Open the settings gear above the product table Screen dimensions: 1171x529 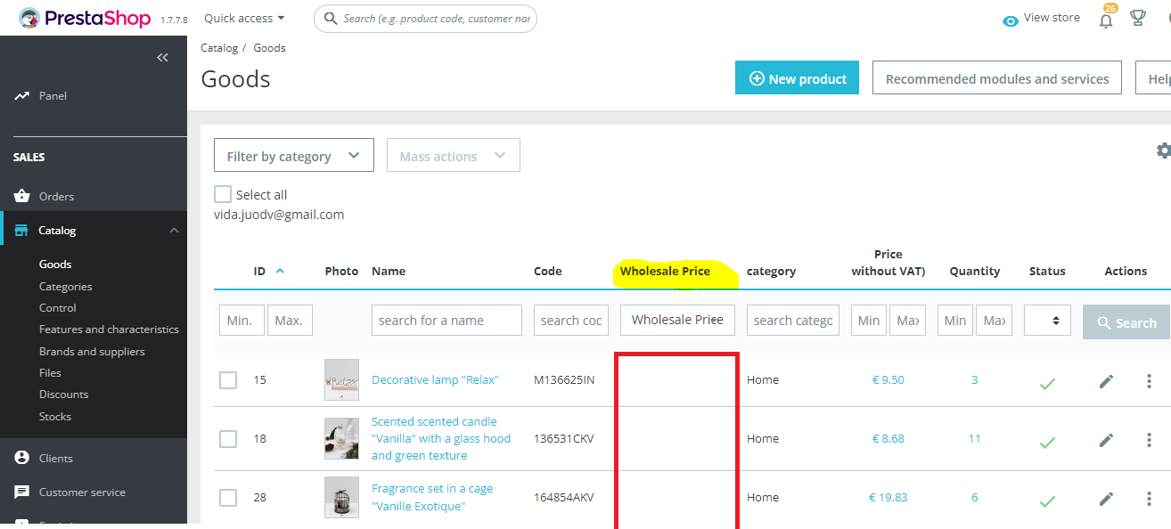coord(1163,151)
